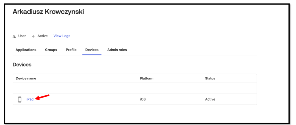
Task: Click the activity pulse icon beside Active
Action: coord(34,36)
